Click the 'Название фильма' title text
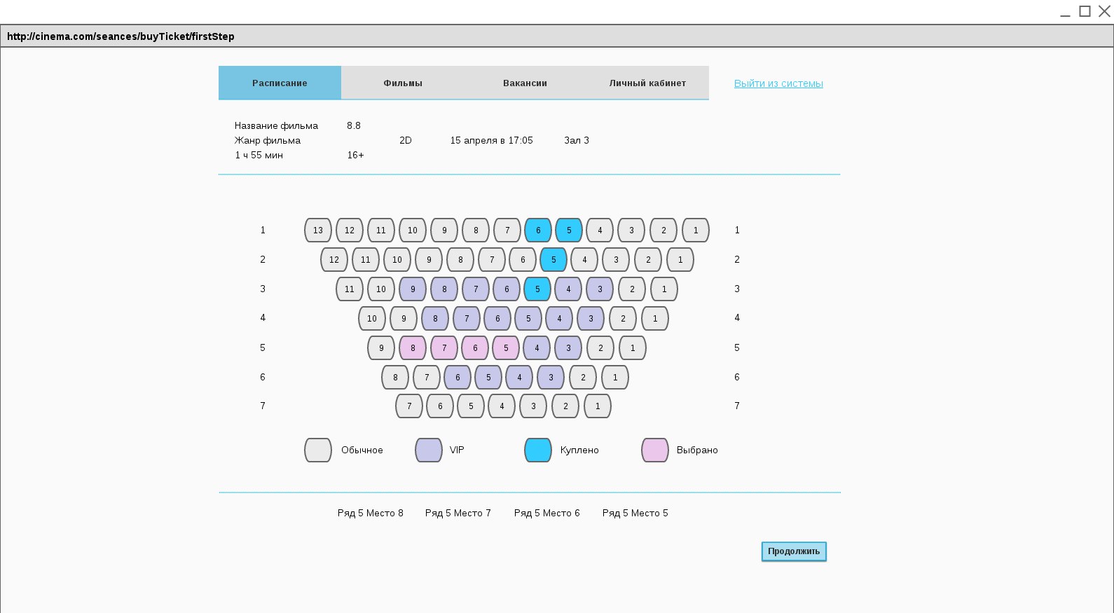The height and width of the screenshot is (613, 1114). pos(276,125)
